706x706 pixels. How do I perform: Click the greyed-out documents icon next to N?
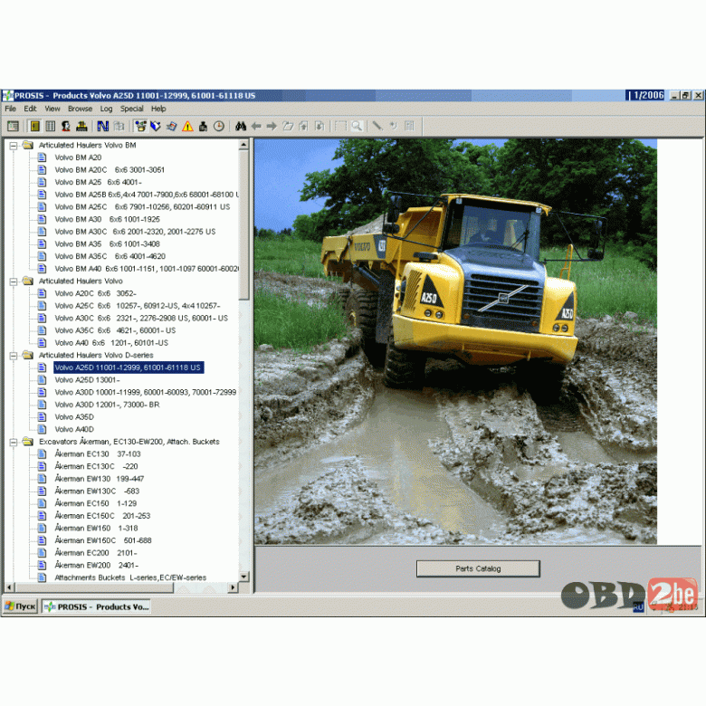[119, 126]
